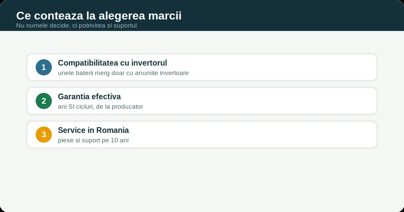Click the text 'piese si suport pe 10 ani'
404x212 pixels.
pos(93,140)
